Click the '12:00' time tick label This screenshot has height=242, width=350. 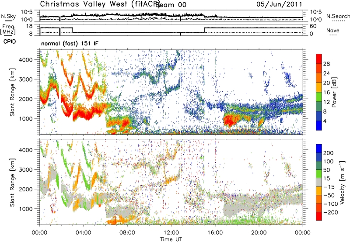pyautogui.click(x=171, y=233)
